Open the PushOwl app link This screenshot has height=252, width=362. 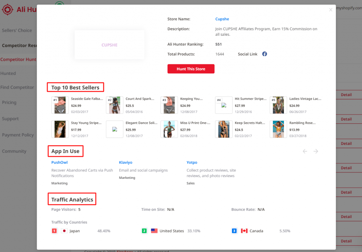[x=59, y=163]
